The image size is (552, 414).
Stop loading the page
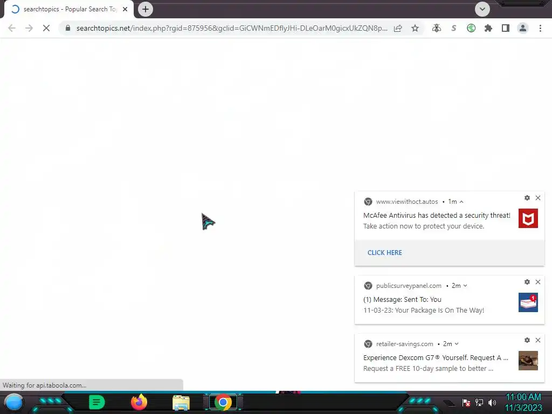46,28
